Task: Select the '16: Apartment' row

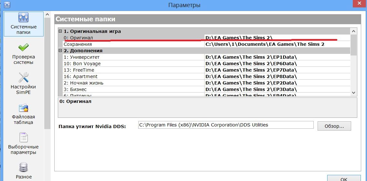Action: (x=206, y=76)
